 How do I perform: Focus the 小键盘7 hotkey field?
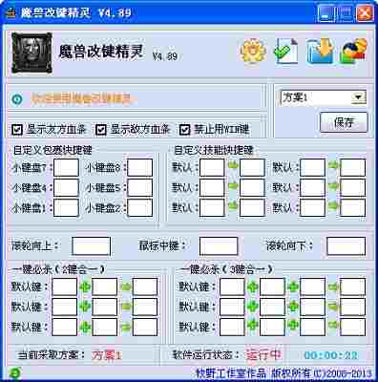click(x=66, y=167)
